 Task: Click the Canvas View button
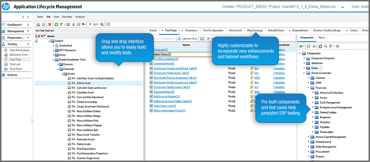187,39
